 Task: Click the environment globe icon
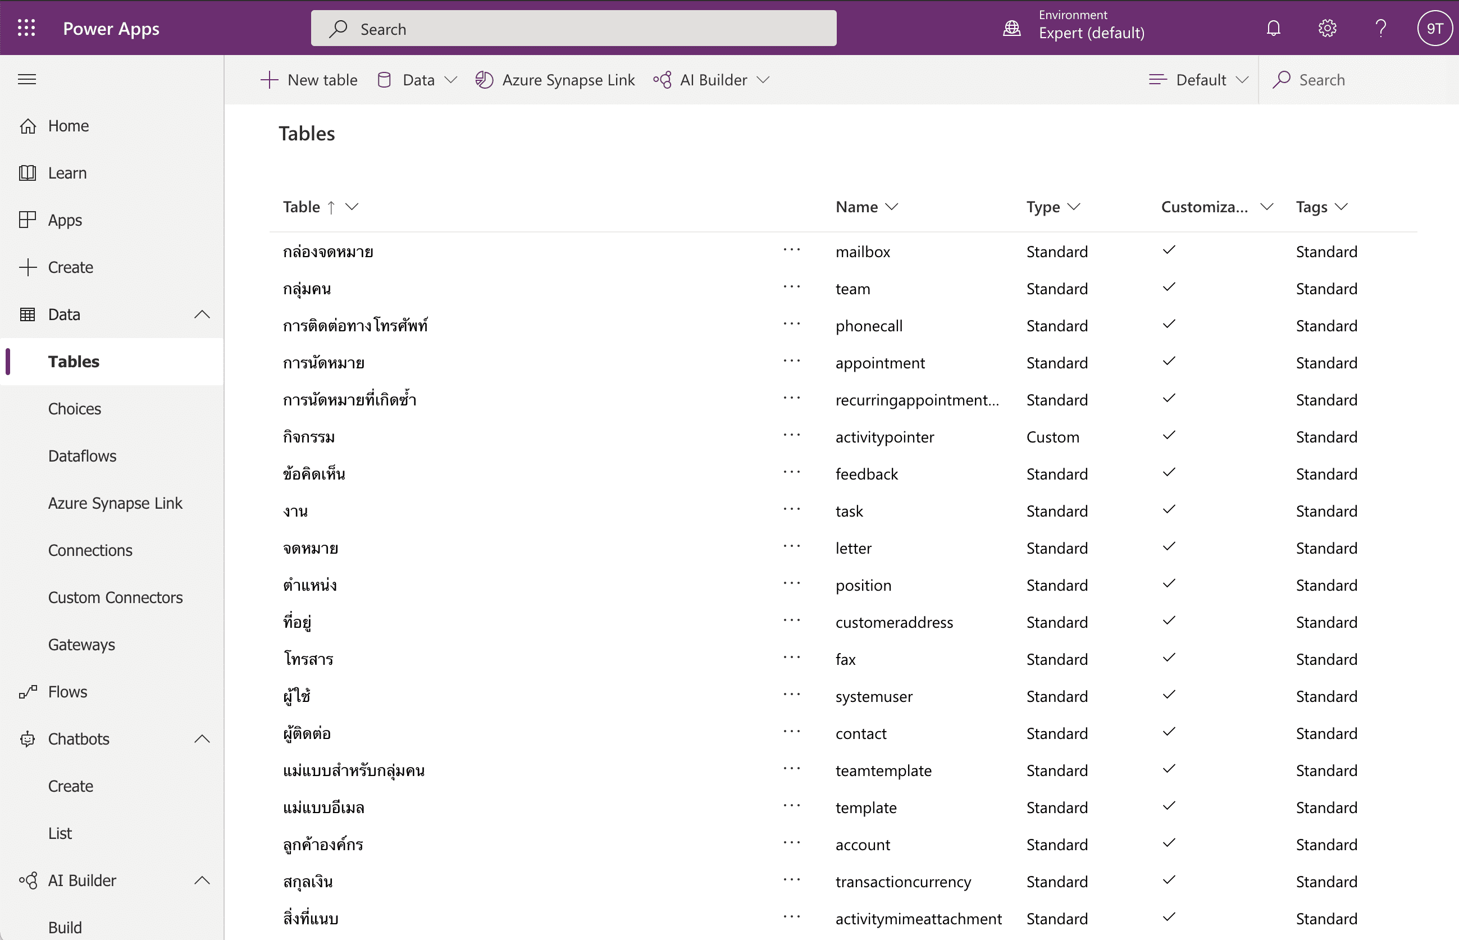(x=1011, y=28)
